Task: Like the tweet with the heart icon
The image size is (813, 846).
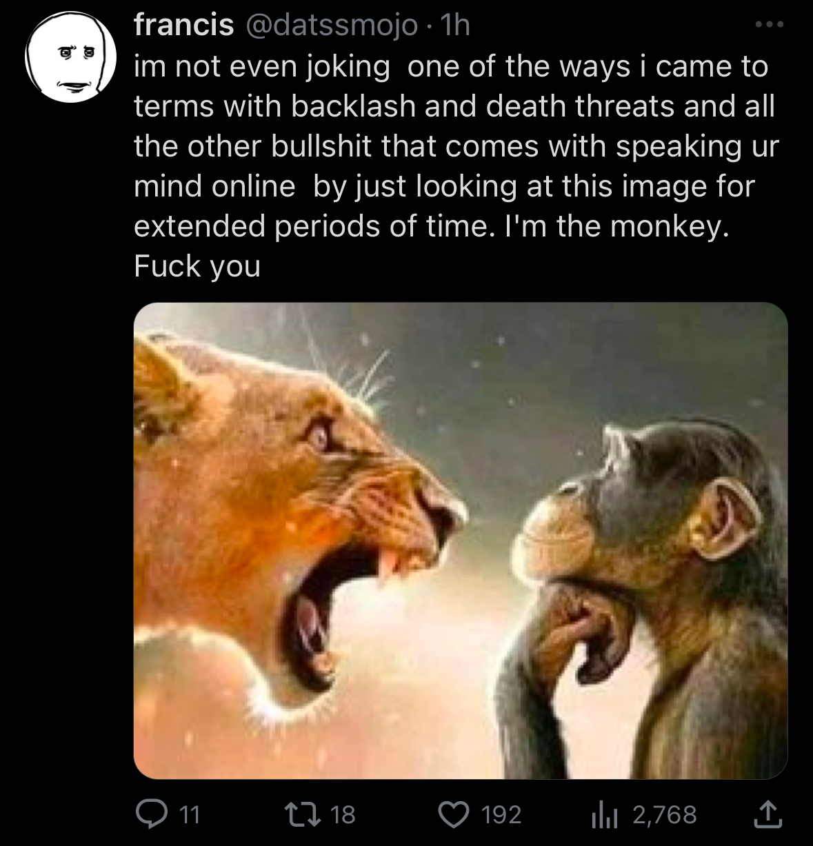Action: click(x=454, y=814)
